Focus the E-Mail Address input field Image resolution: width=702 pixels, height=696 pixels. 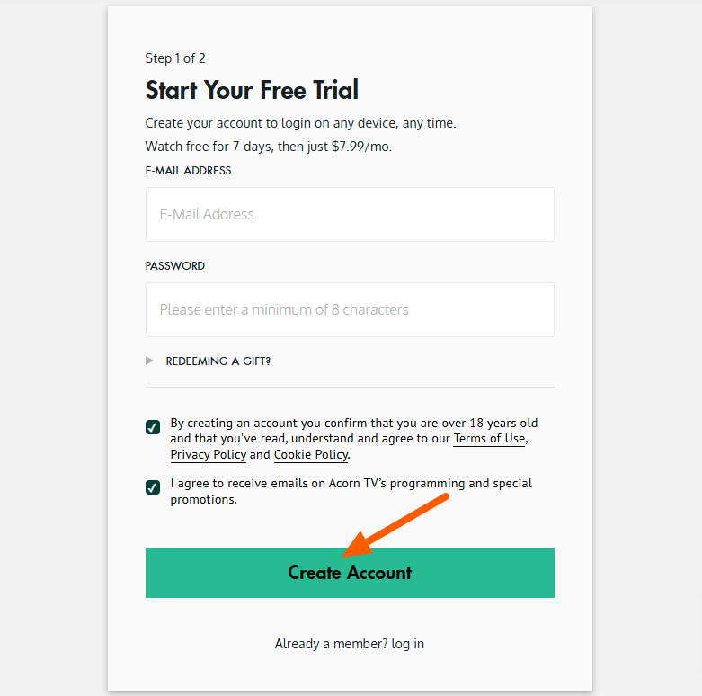[350, 215]
